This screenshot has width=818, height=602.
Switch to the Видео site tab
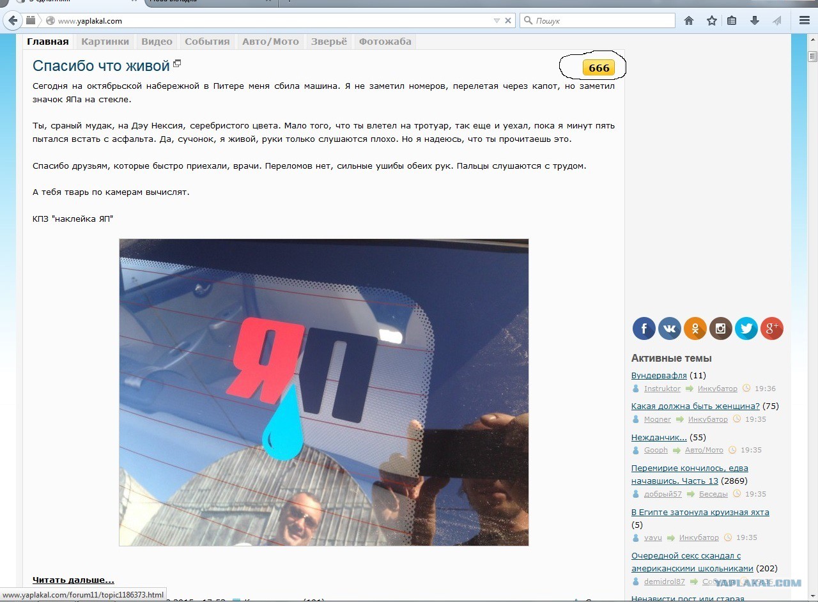coord(157,42)
